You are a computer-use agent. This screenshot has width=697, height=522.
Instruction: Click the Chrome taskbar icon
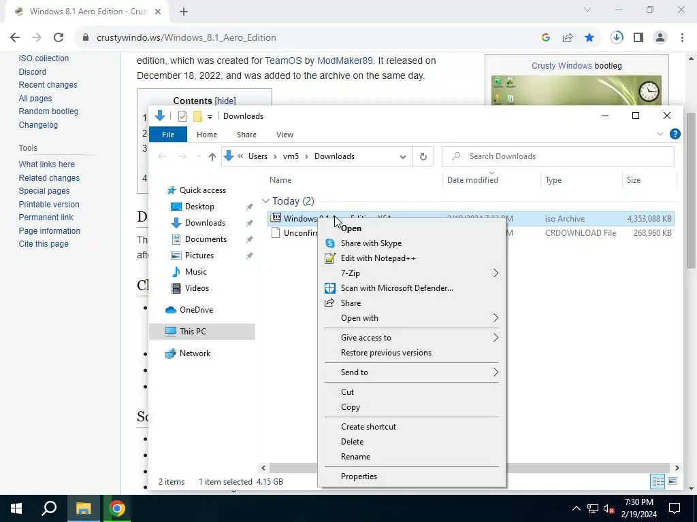coord(117,508)
